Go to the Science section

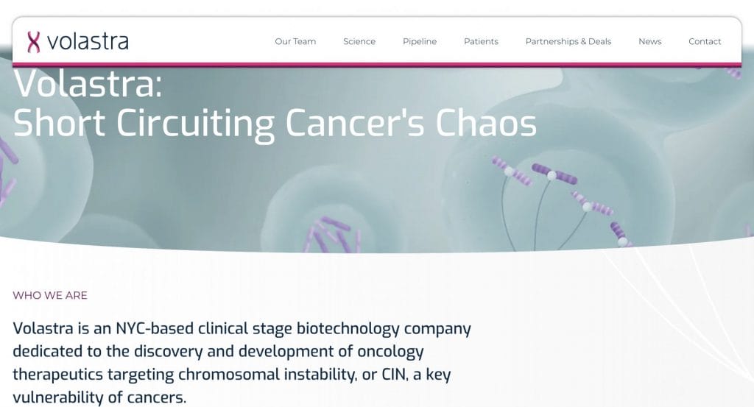pyautogui.click(x=359, y=42)
